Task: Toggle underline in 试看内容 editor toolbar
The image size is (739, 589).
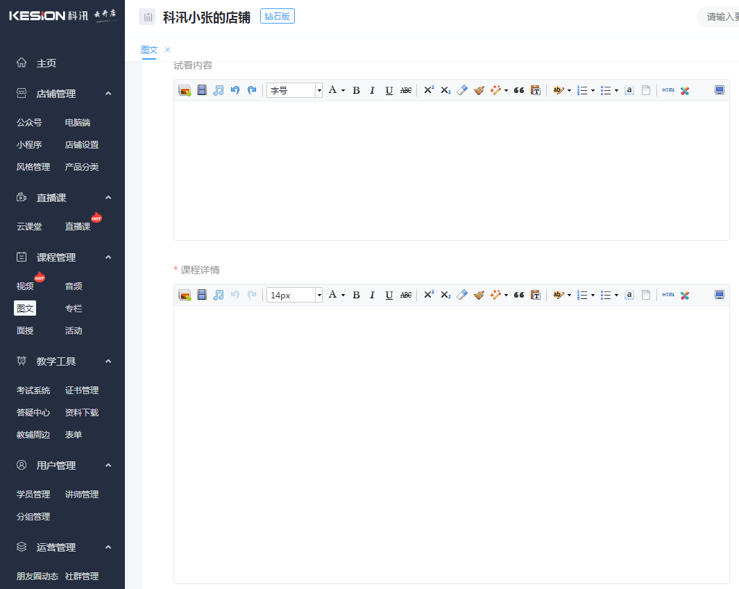Action: click(389, 90)
